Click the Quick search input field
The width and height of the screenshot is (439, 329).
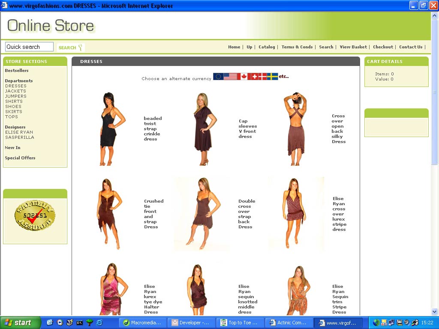(29, 47)
